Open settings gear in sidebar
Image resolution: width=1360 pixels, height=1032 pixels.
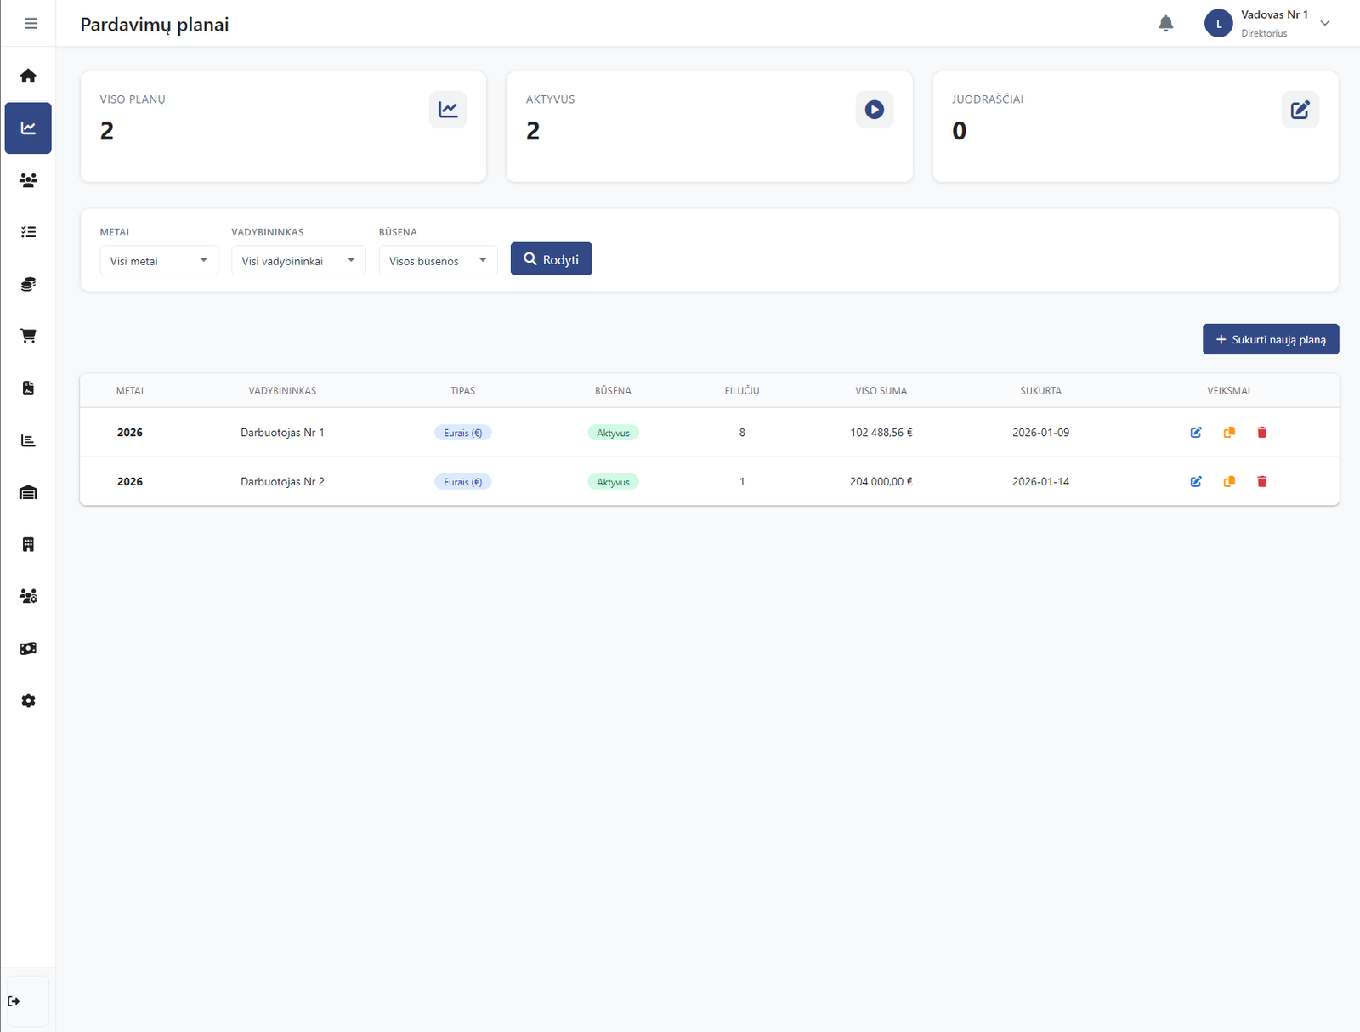(x=28, y=700)
